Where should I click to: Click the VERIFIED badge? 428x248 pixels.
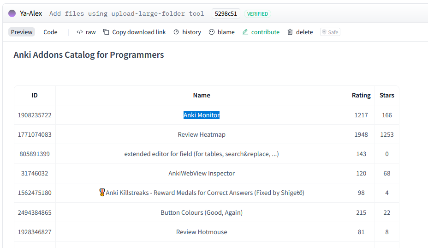[x=257, y=14]
